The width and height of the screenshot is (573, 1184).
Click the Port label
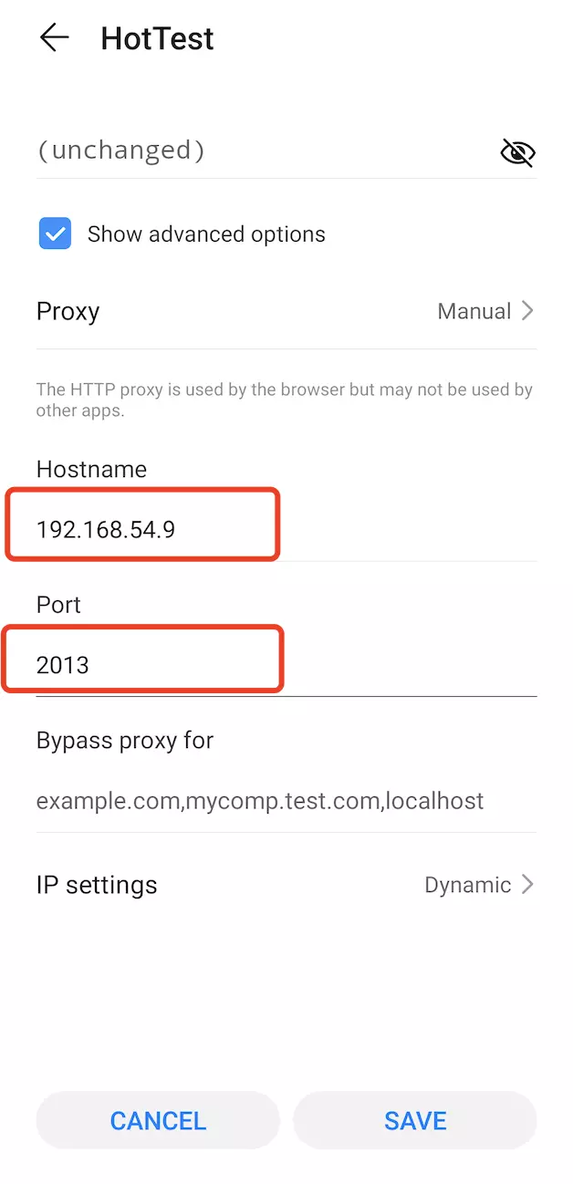(58, 605)
